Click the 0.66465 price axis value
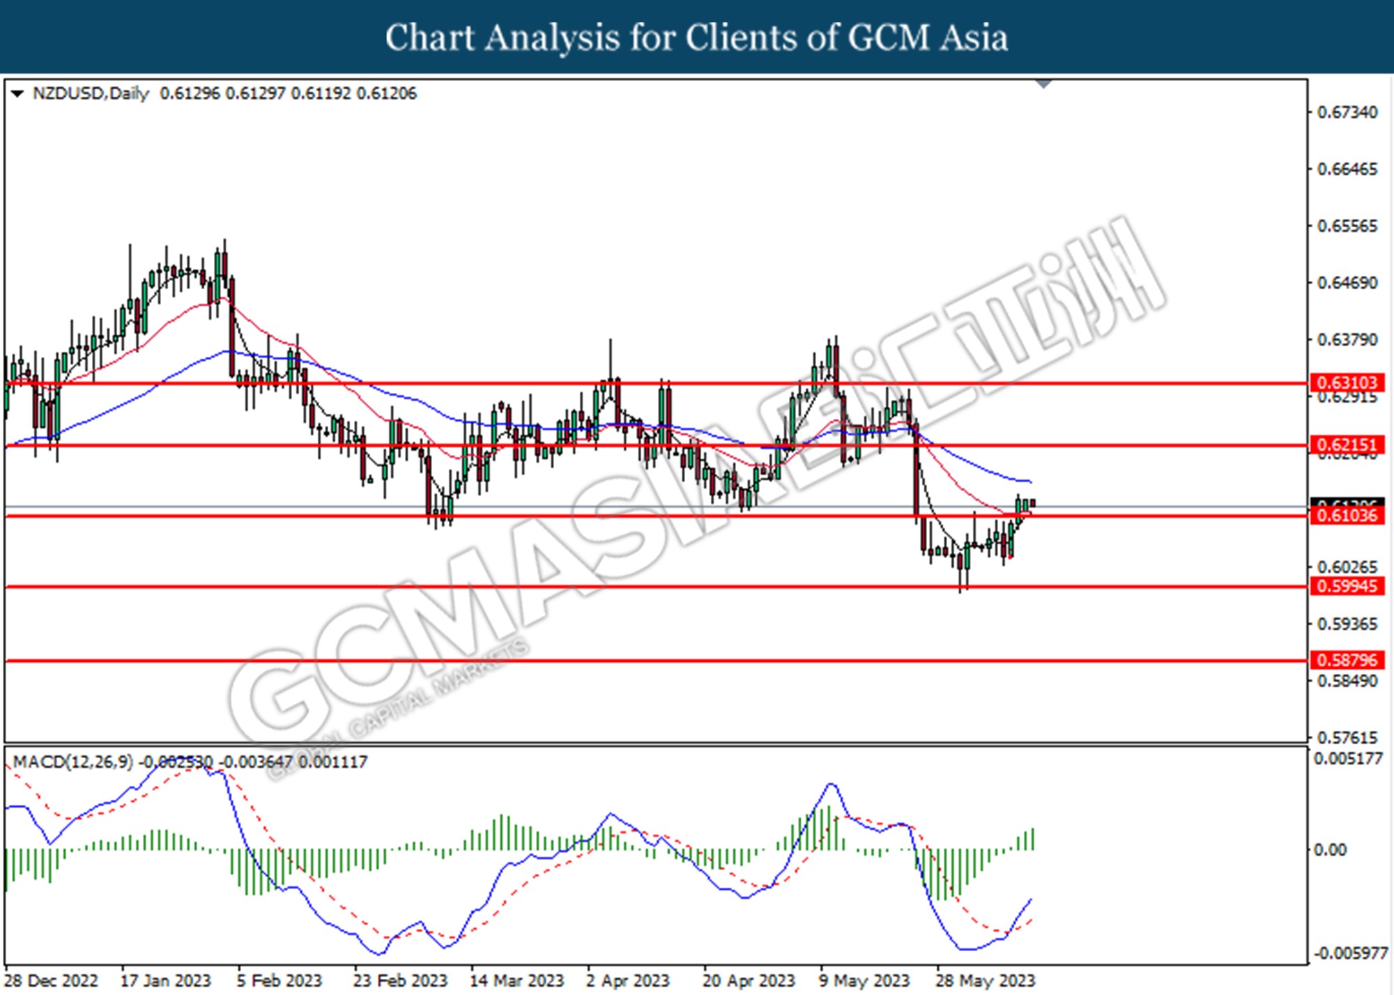The height and width of the screenshot is (995, 1394). [x=1347, y=169]
